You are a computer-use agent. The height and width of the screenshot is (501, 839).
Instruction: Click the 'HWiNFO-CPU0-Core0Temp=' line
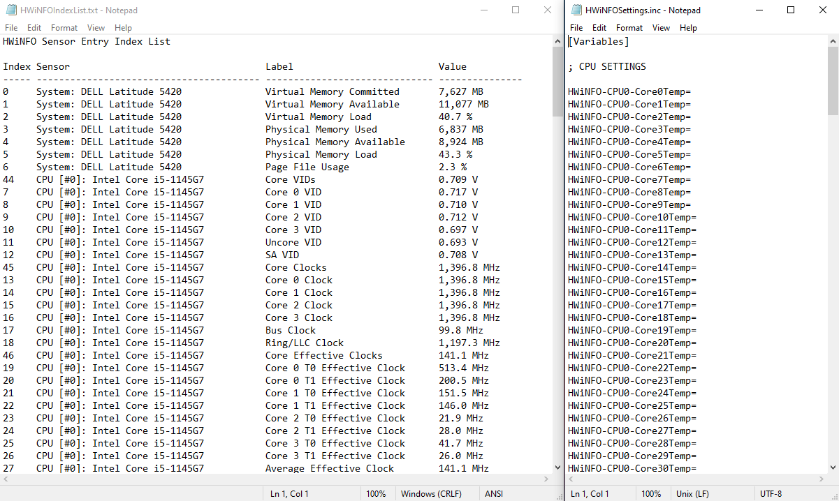(x=629, y=91)
